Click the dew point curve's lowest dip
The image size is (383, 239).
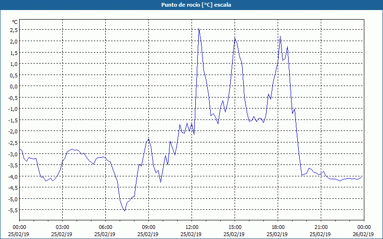click(x=124, y=211)
